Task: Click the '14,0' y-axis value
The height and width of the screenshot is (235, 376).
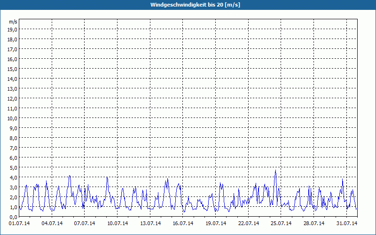Action: [x=13, y=79]
